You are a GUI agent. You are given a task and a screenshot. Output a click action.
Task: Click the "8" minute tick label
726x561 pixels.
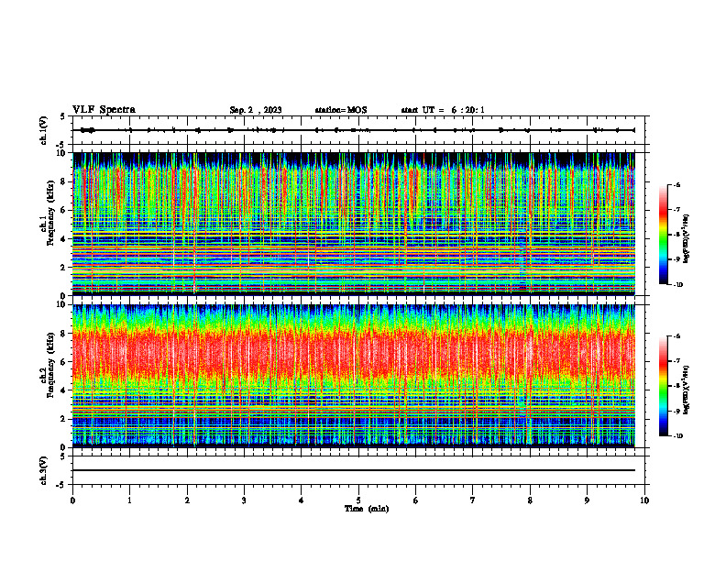[530, 500]
